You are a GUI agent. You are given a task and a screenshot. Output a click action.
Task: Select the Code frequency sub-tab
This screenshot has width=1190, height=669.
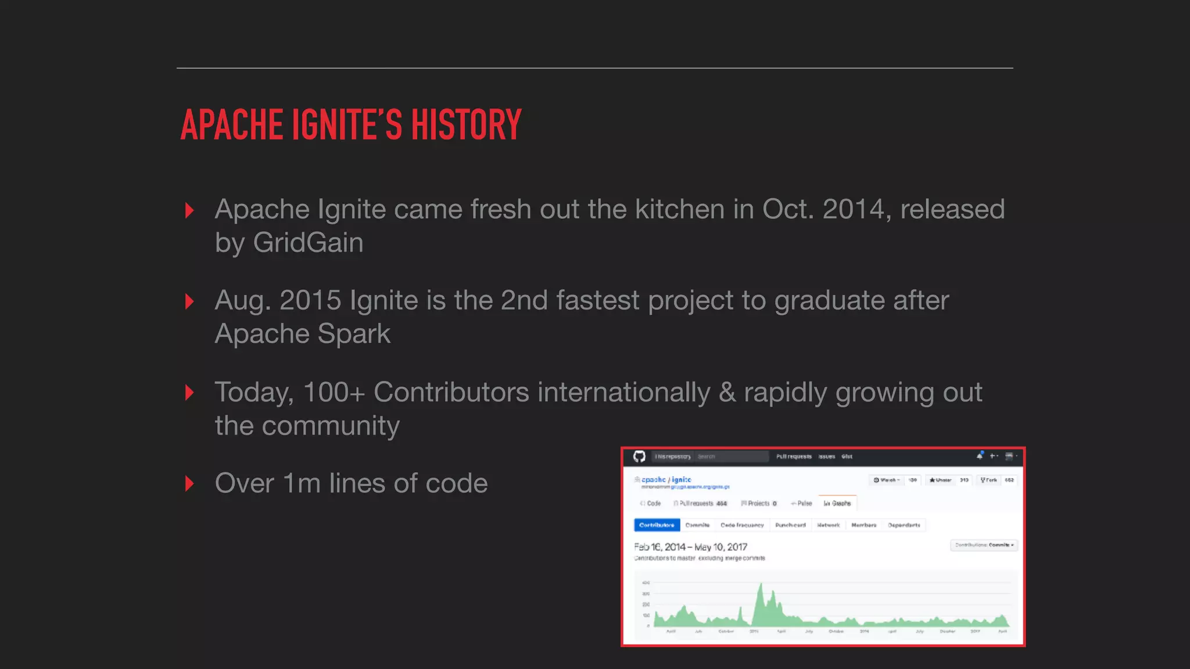pos(742,525)
